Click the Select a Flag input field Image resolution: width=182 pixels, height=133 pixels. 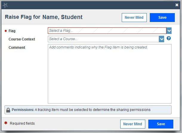[107, 31]
